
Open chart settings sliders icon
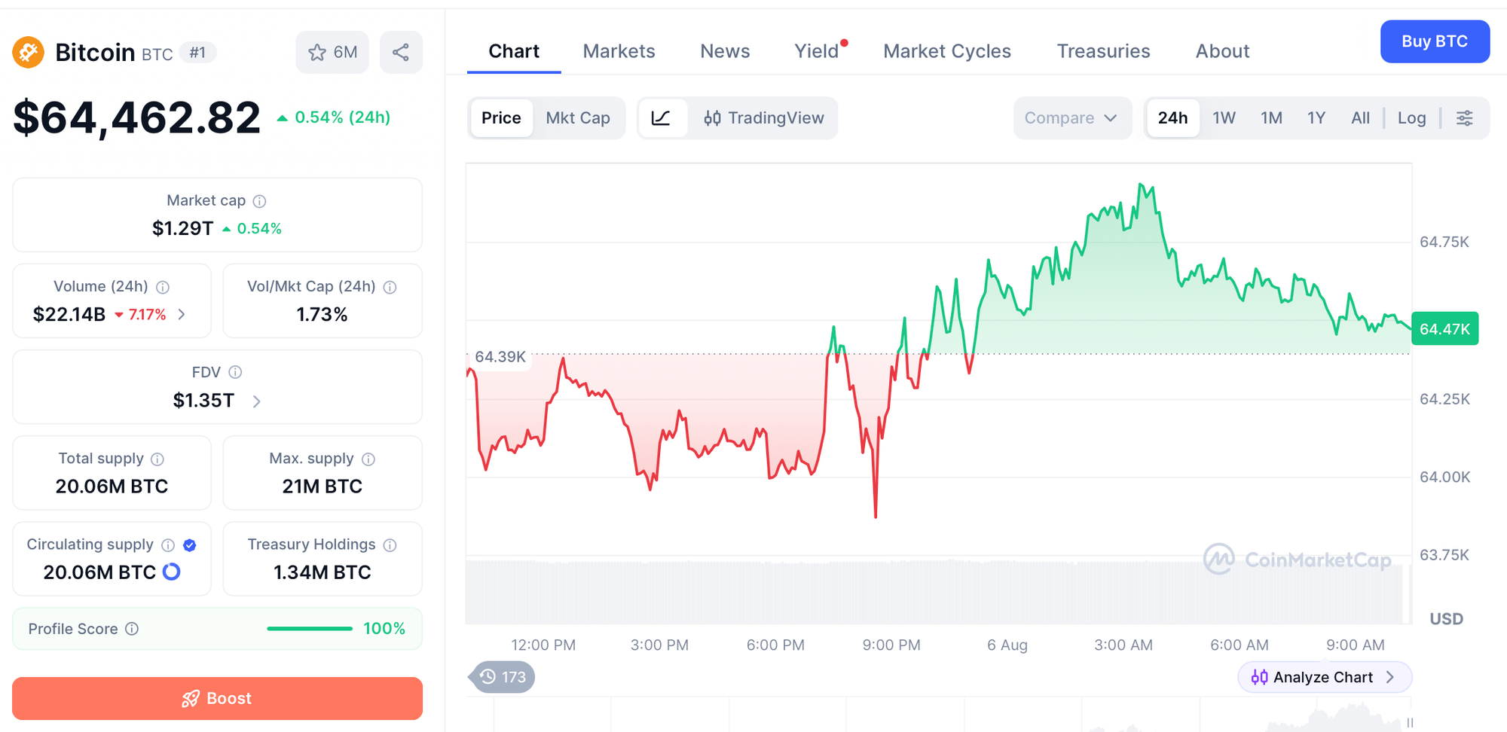[x=1464, y=118]
